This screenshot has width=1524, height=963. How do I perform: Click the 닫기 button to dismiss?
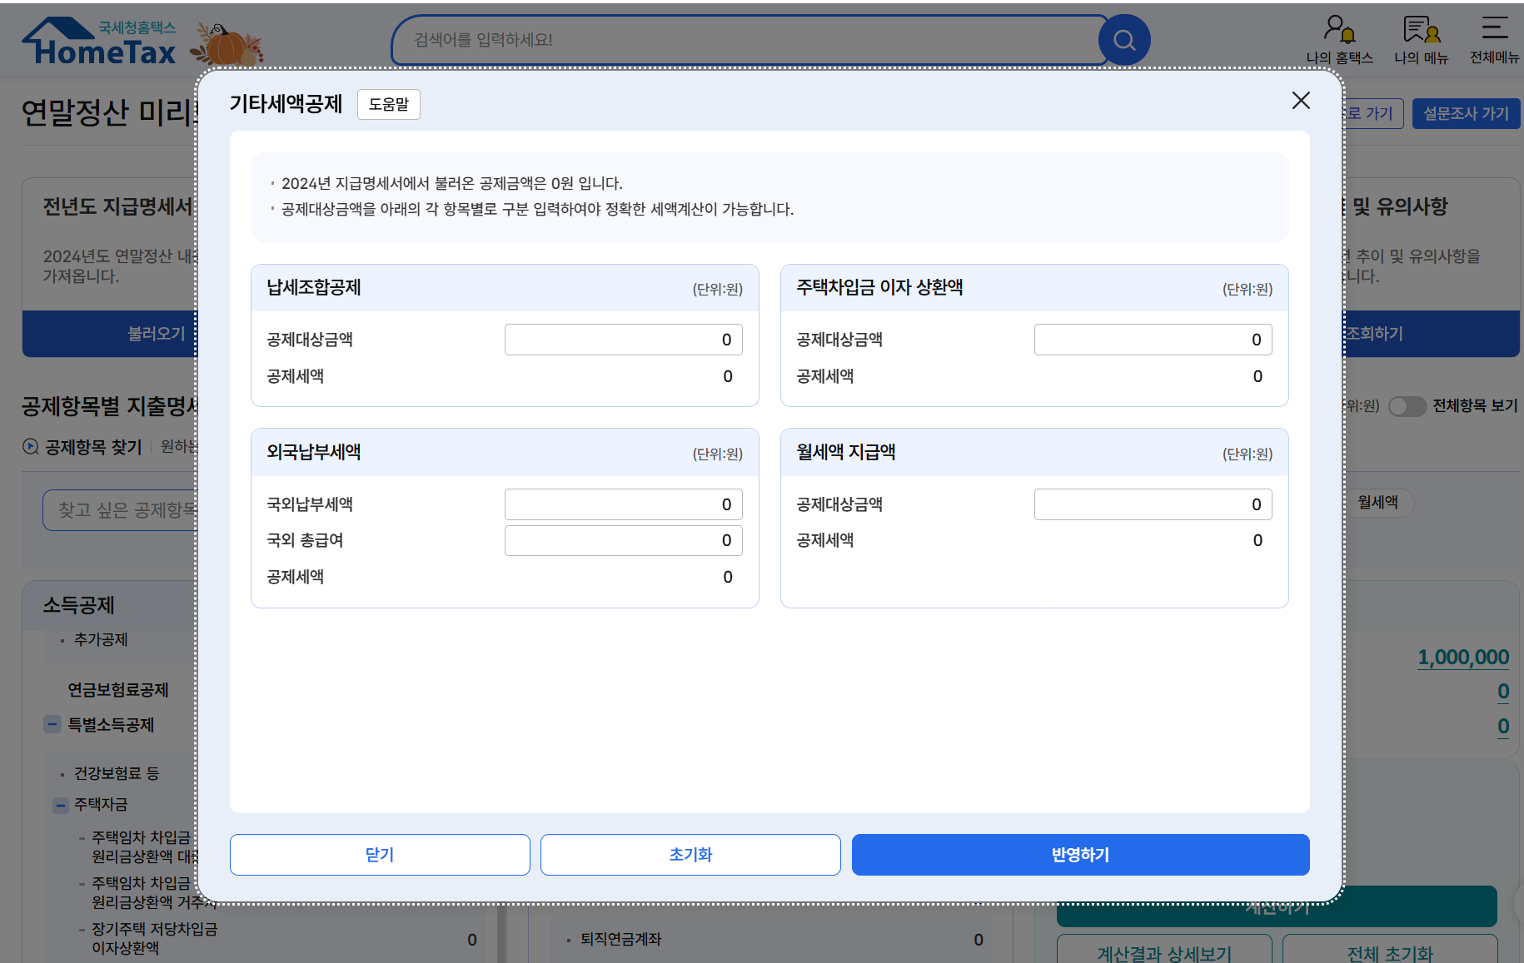[380, 854]
